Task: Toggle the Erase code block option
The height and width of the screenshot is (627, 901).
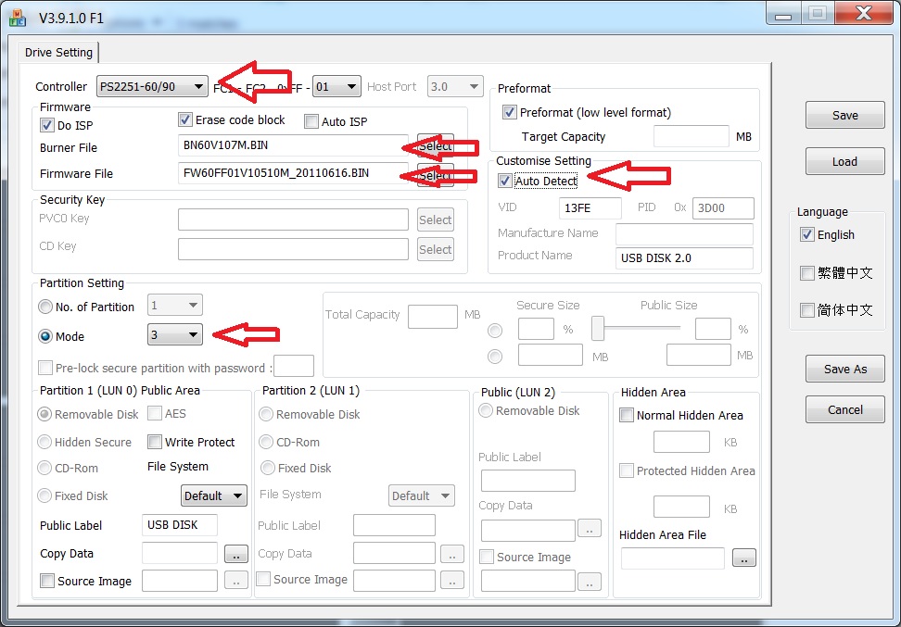Action: [185, 119]
